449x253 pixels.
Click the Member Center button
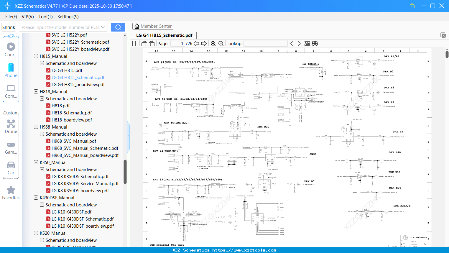[153, 26]
